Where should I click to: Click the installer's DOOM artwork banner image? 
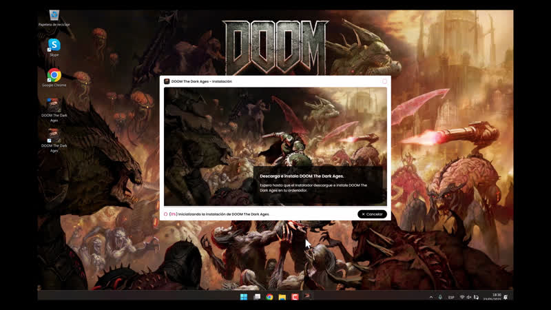275,146
